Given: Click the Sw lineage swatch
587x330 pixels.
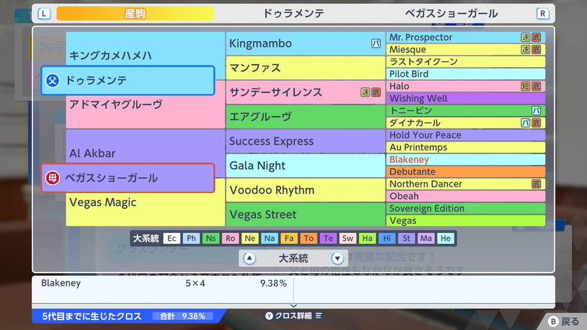Looking at the screenshot, I should point(348,238).
